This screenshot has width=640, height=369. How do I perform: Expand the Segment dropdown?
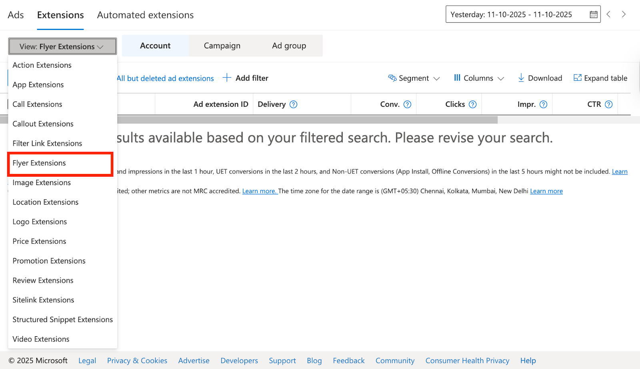tap(414, 78)
